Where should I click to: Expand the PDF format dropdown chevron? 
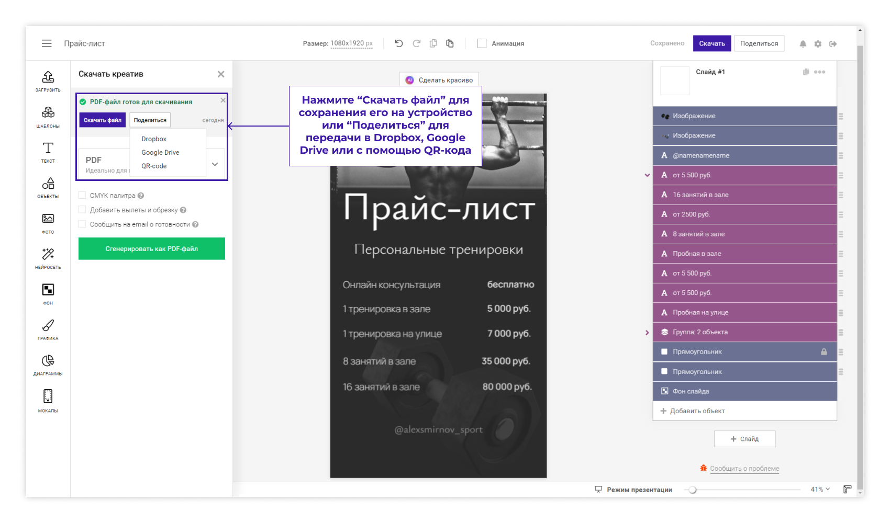215,164
